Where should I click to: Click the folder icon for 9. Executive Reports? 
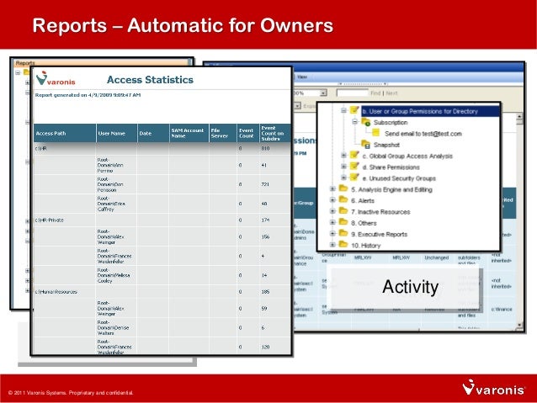343,234
